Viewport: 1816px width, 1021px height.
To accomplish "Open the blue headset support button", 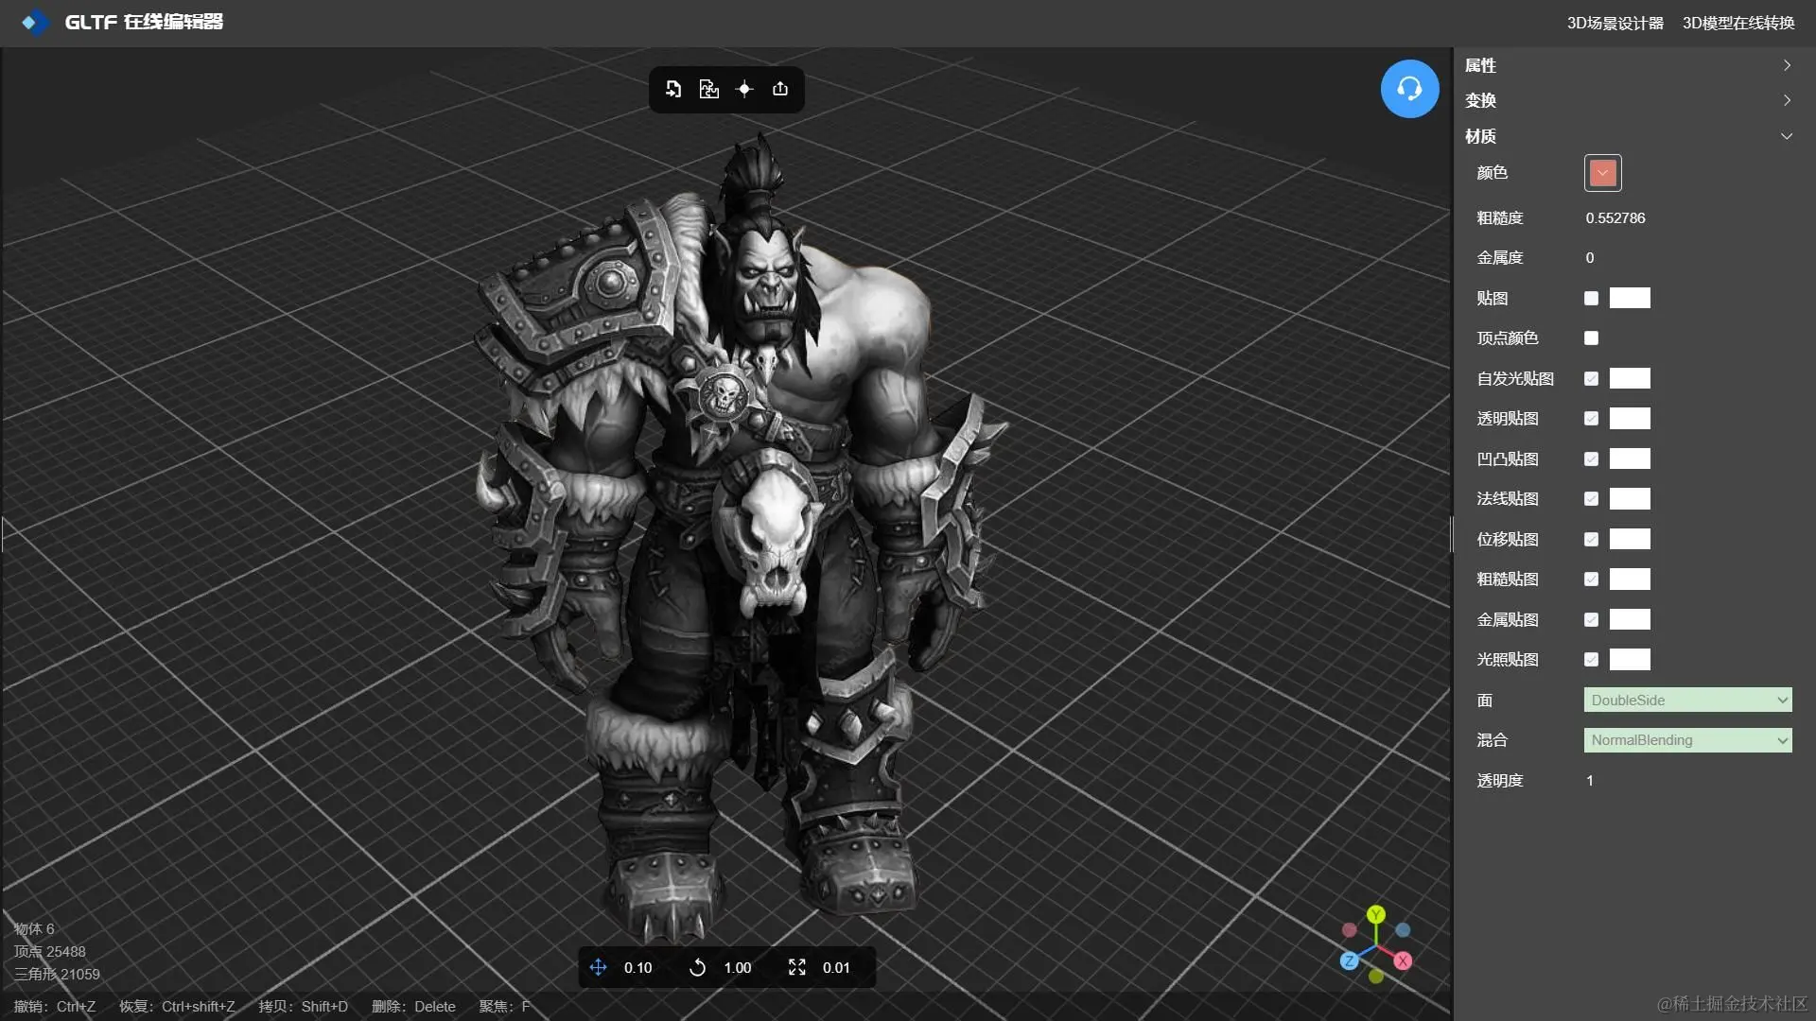I will [1409, 89].
